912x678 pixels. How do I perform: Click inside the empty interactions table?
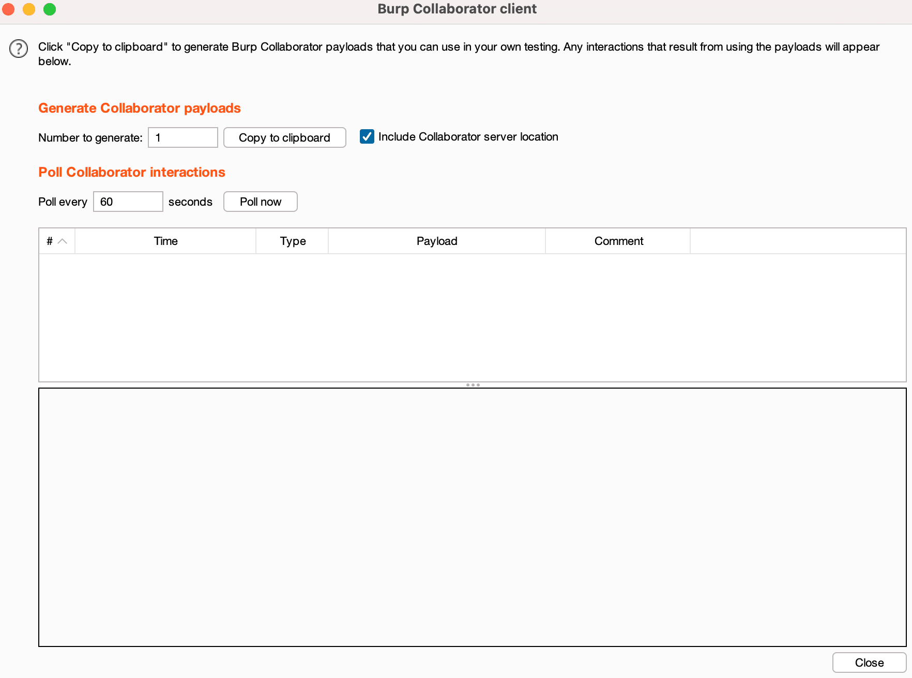(x=472, y=317)
